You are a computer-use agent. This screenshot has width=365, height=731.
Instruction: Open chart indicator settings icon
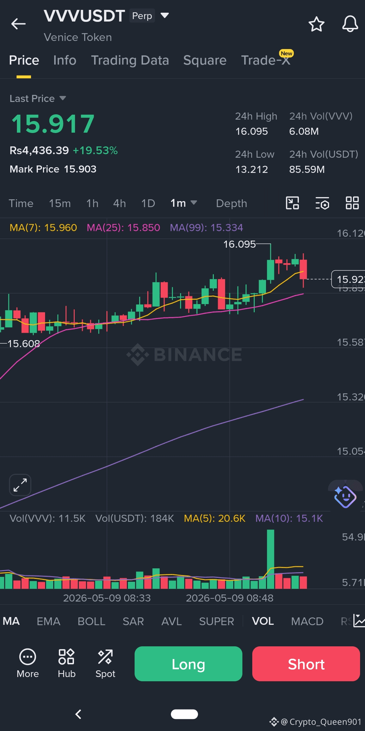(322, 203)
